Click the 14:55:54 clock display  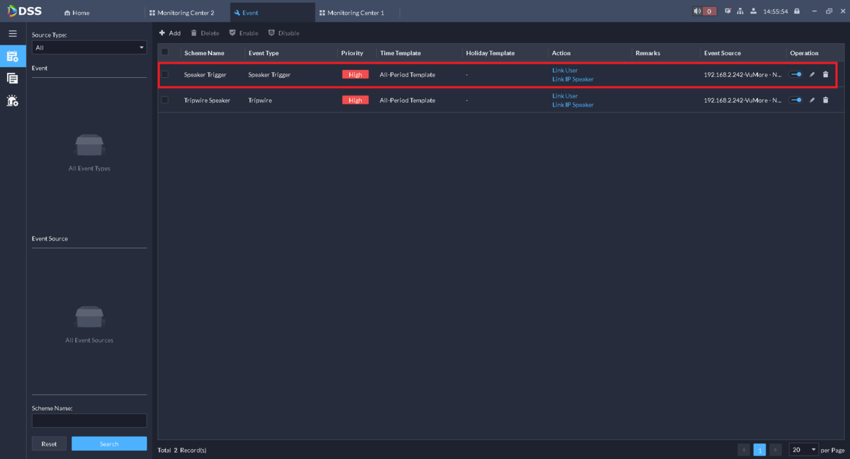pos(775,11)
